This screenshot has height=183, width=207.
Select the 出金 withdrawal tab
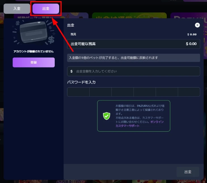[46, 8]
